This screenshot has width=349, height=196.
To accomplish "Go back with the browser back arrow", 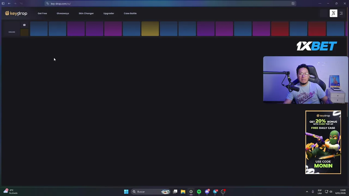I will click(x=9, y=4).
